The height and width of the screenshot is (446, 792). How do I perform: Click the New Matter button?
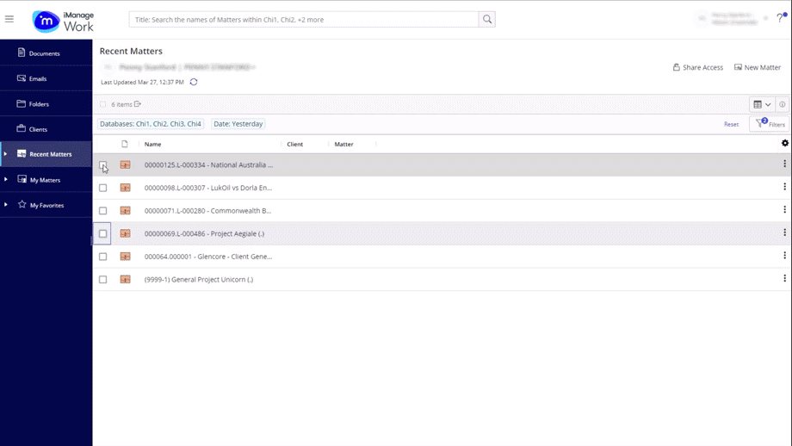757,67
